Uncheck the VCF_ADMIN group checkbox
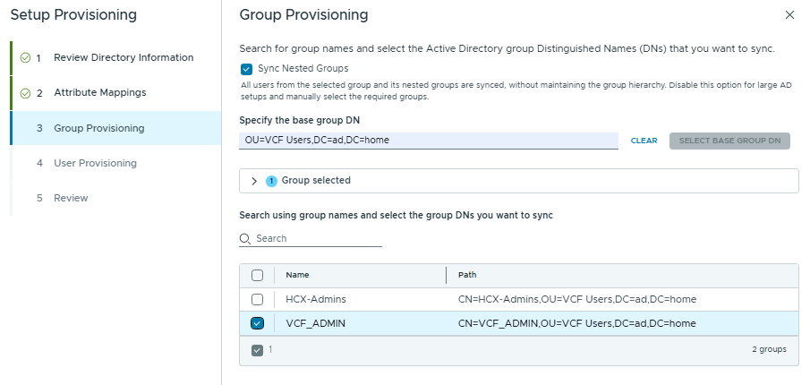Image resolution: width=810 pixels, height=385 pixels. coord(257,323)
